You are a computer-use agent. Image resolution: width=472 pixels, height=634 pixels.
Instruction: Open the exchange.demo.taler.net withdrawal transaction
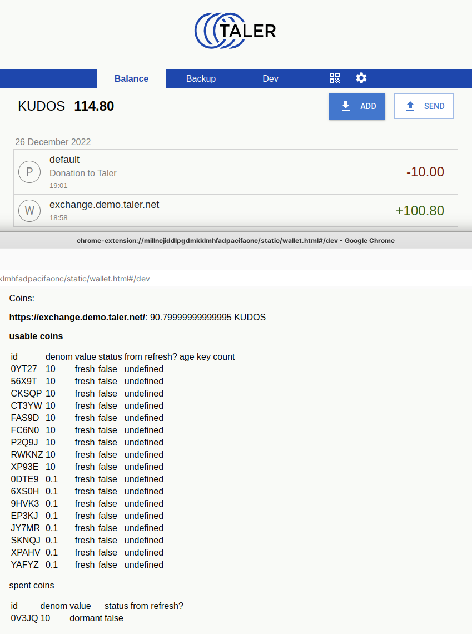[236, 211]
